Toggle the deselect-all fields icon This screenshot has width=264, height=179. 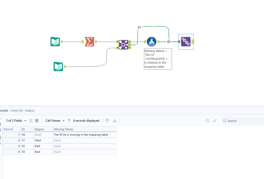pos(37,121)
